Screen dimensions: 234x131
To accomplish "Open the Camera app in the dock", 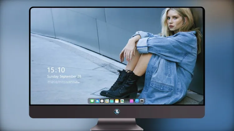I will pos(142,101).
